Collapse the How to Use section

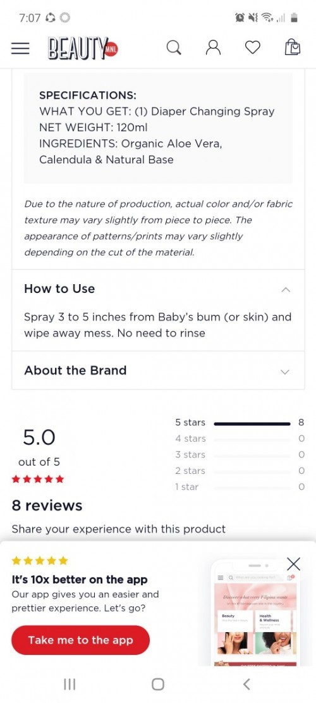[286, 289]
